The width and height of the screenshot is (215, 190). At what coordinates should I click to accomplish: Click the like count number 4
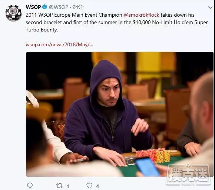pos(97,186)
